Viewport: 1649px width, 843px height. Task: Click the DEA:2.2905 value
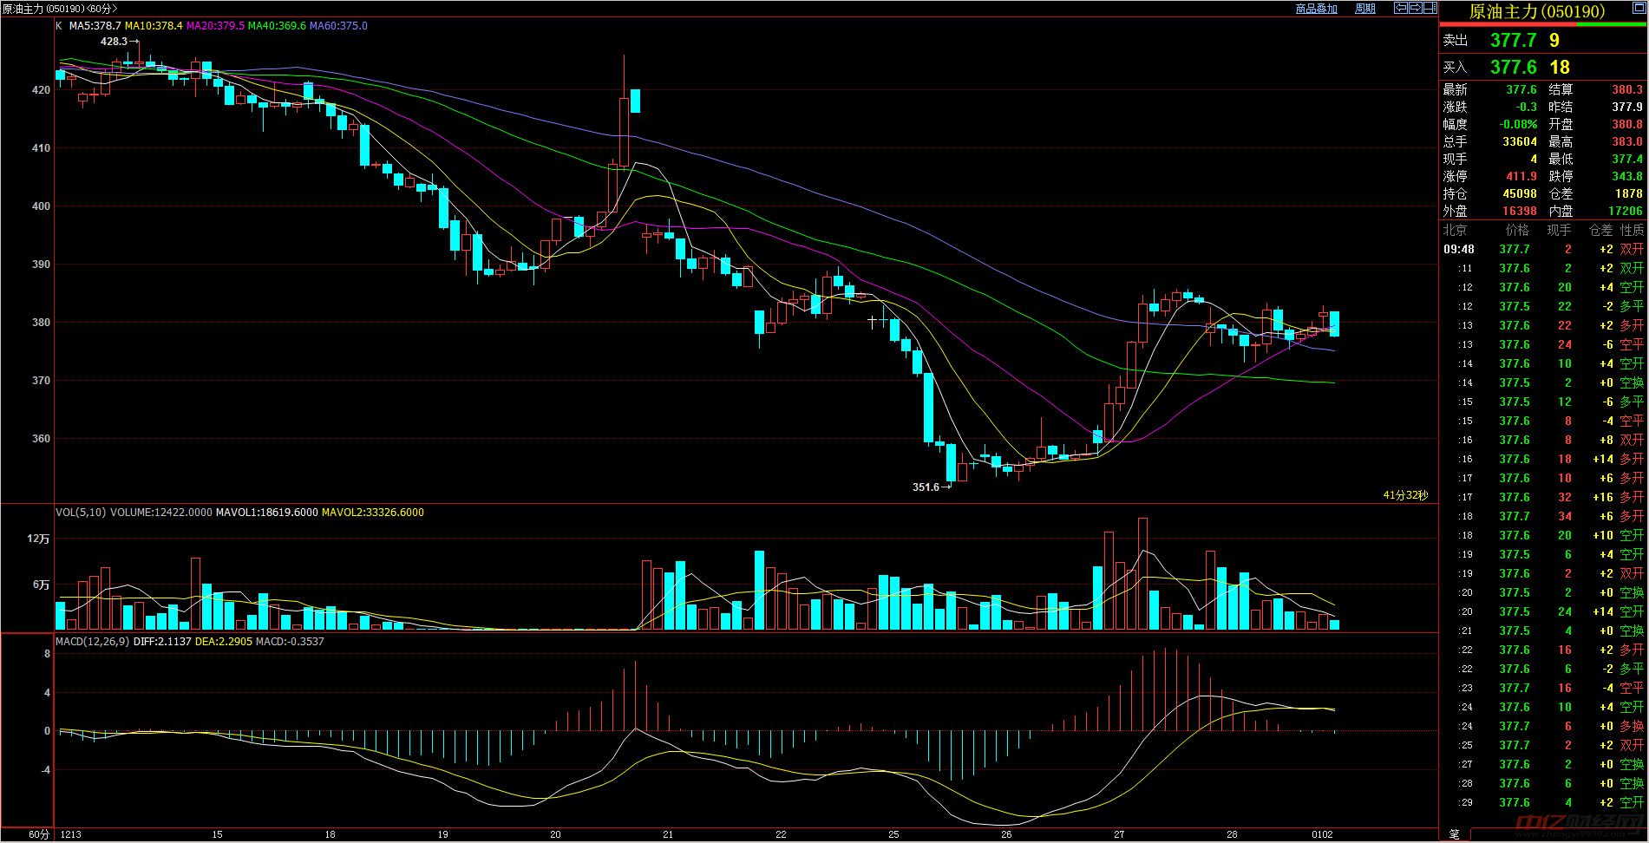224,642
